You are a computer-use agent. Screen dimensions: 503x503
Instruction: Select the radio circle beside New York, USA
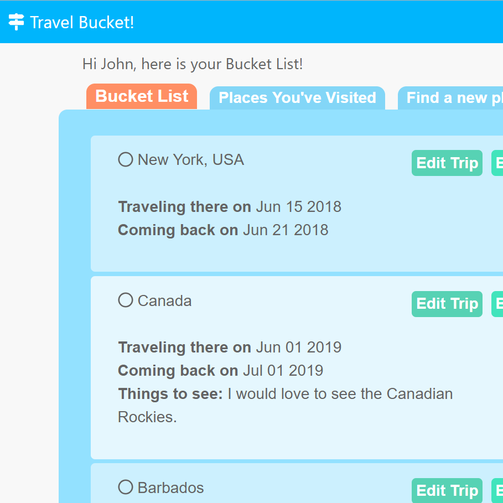pos(125,159)
